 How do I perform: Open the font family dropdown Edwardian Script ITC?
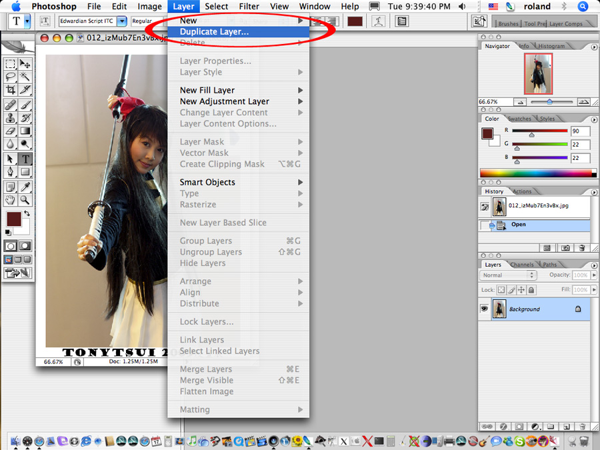click(93, 21)
